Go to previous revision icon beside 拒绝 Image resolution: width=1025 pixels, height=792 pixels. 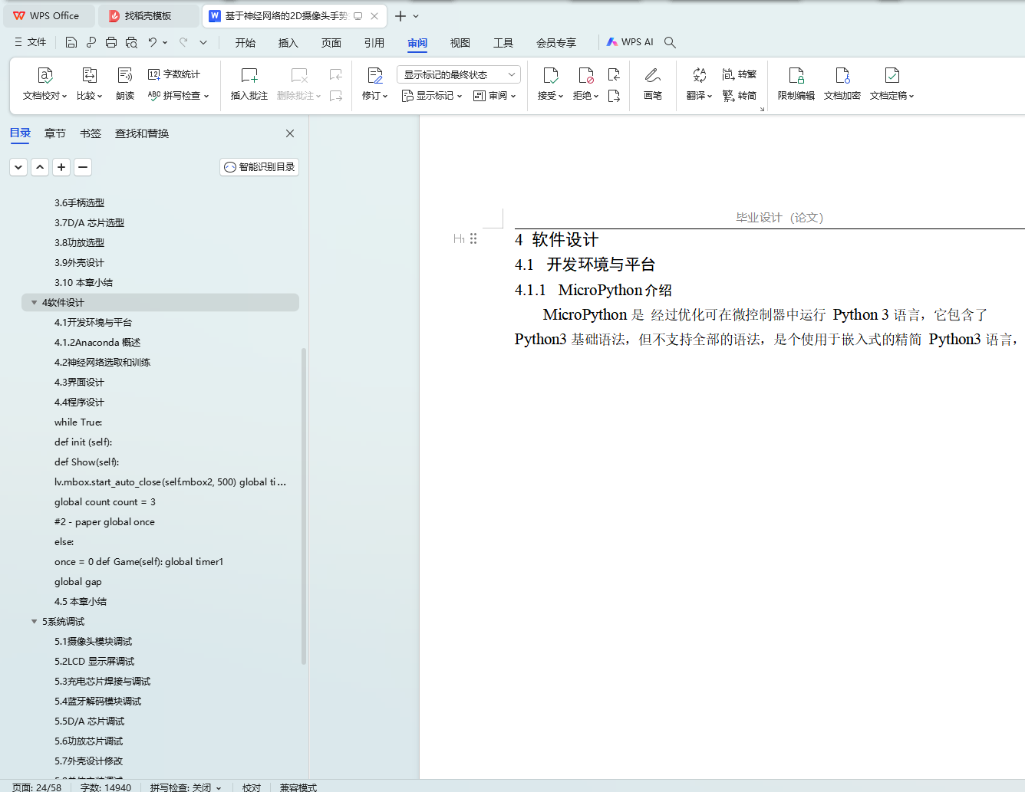coord(614,74)
